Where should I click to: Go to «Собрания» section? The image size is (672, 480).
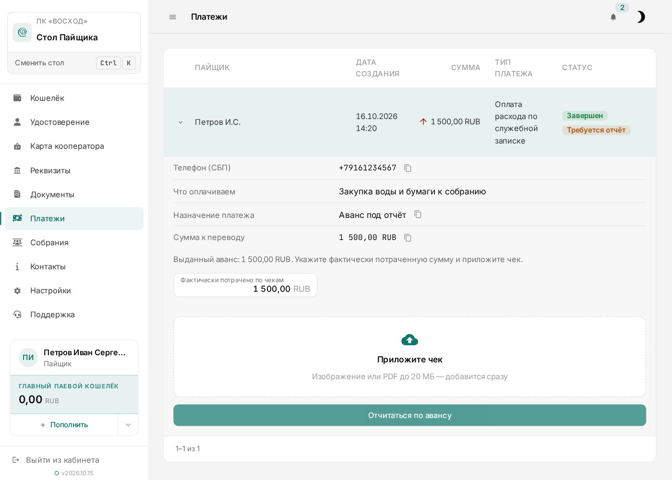[74, 242]
